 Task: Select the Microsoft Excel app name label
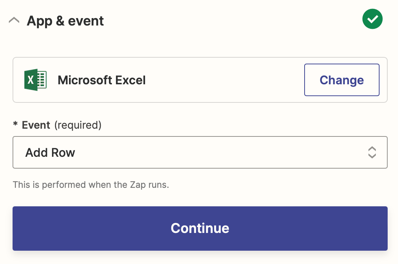point(102,80)
